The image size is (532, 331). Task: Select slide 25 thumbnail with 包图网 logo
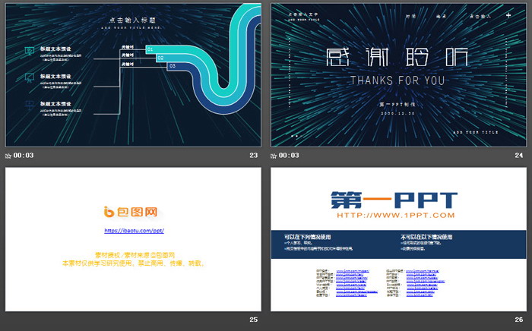[x=133, y=239]
